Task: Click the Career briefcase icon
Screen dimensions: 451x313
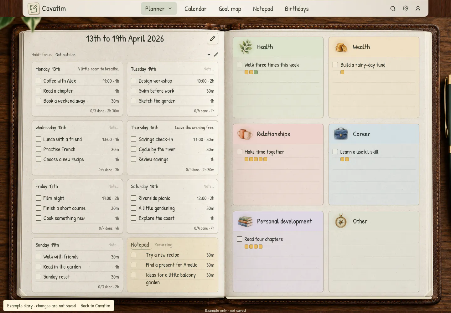Action: pos(341,134)
